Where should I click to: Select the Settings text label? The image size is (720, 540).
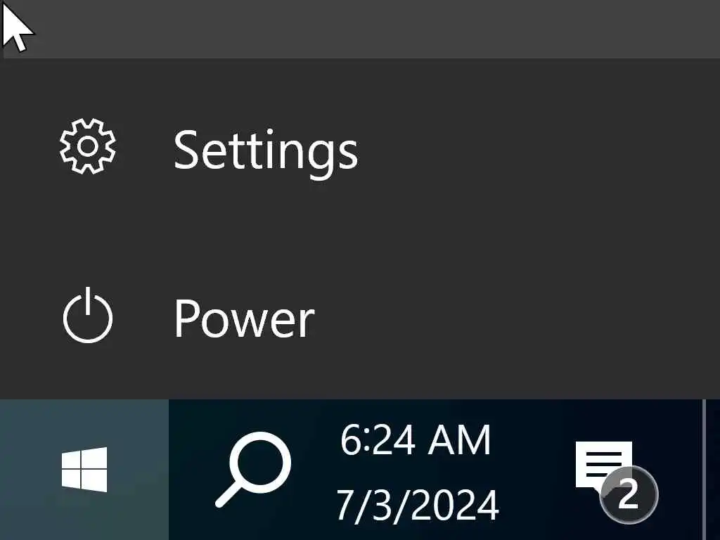pos(265,150)
